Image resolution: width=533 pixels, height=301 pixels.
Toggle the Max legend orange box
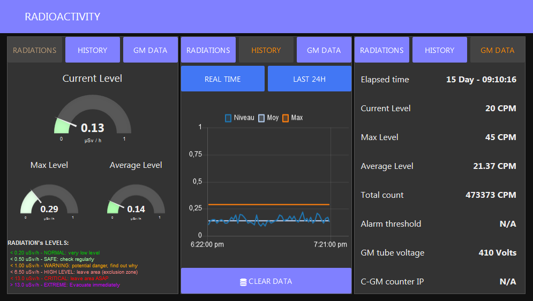click(285, 118)
